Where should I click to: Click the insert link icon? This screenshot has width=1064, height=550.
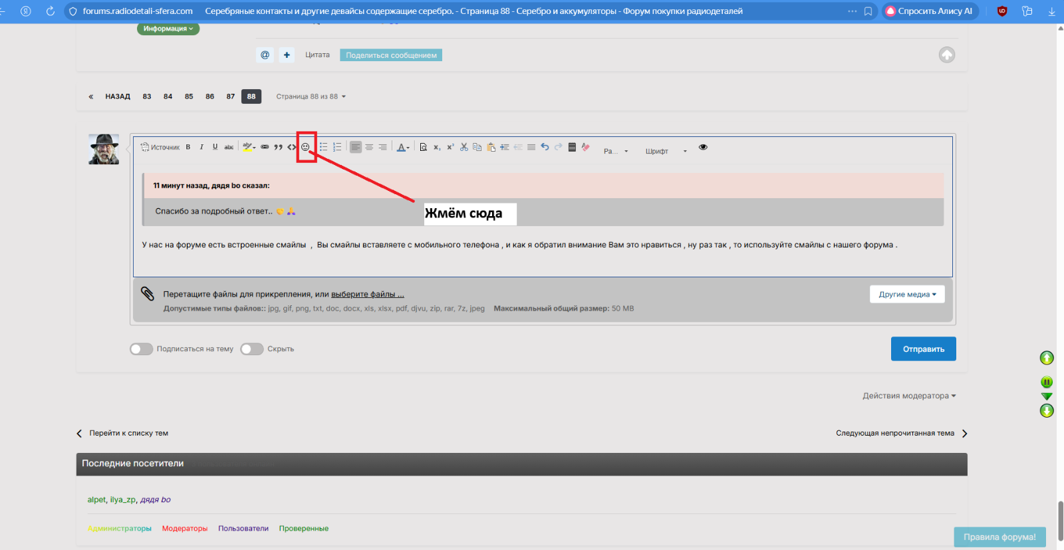[265, 147]
